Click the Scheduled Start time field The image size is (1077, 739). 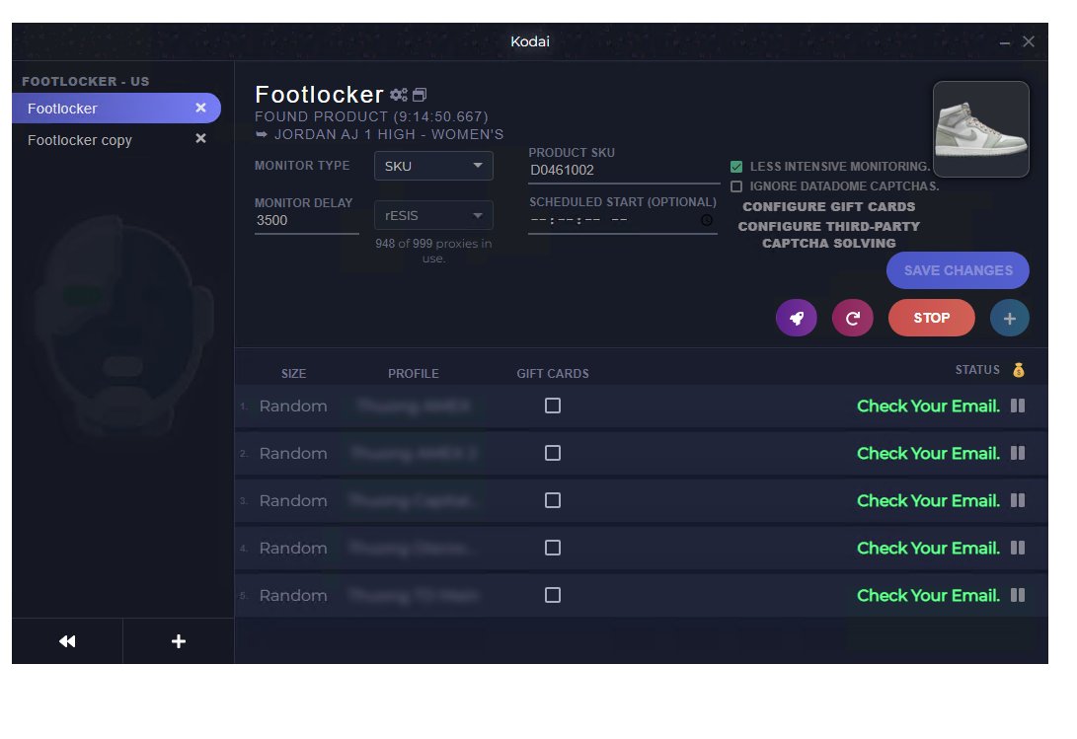(622, 220)
